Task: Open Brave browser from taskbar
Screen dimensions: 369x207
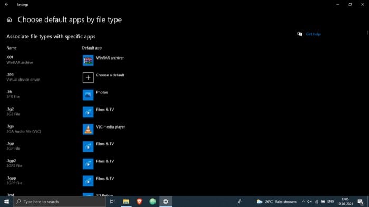Action: (139, 202)
